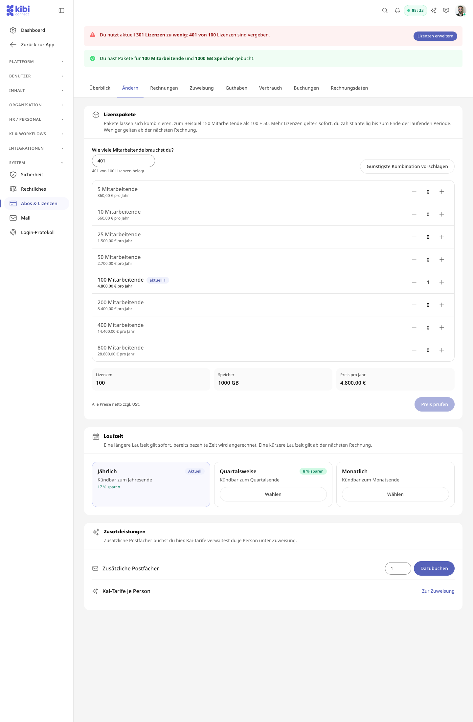Expand the INHALT sidebar section
Screen dimensions: 473x722
[x=36, y=91]
